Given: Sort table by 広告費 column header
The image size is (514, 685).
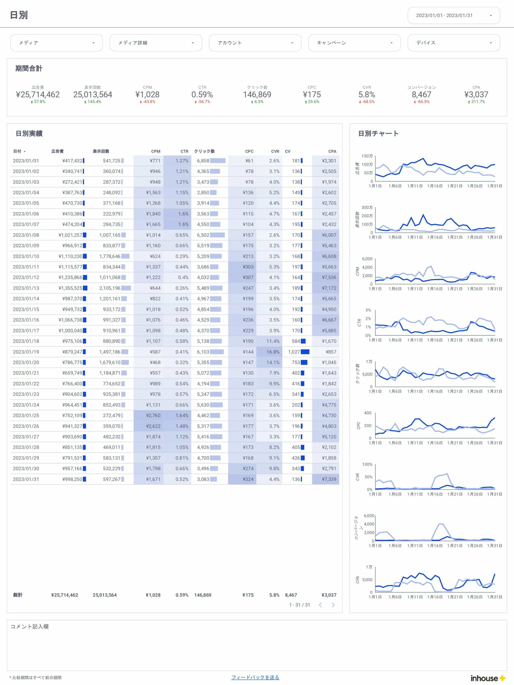Looking at the screenshot, I should tap(57, 151).
